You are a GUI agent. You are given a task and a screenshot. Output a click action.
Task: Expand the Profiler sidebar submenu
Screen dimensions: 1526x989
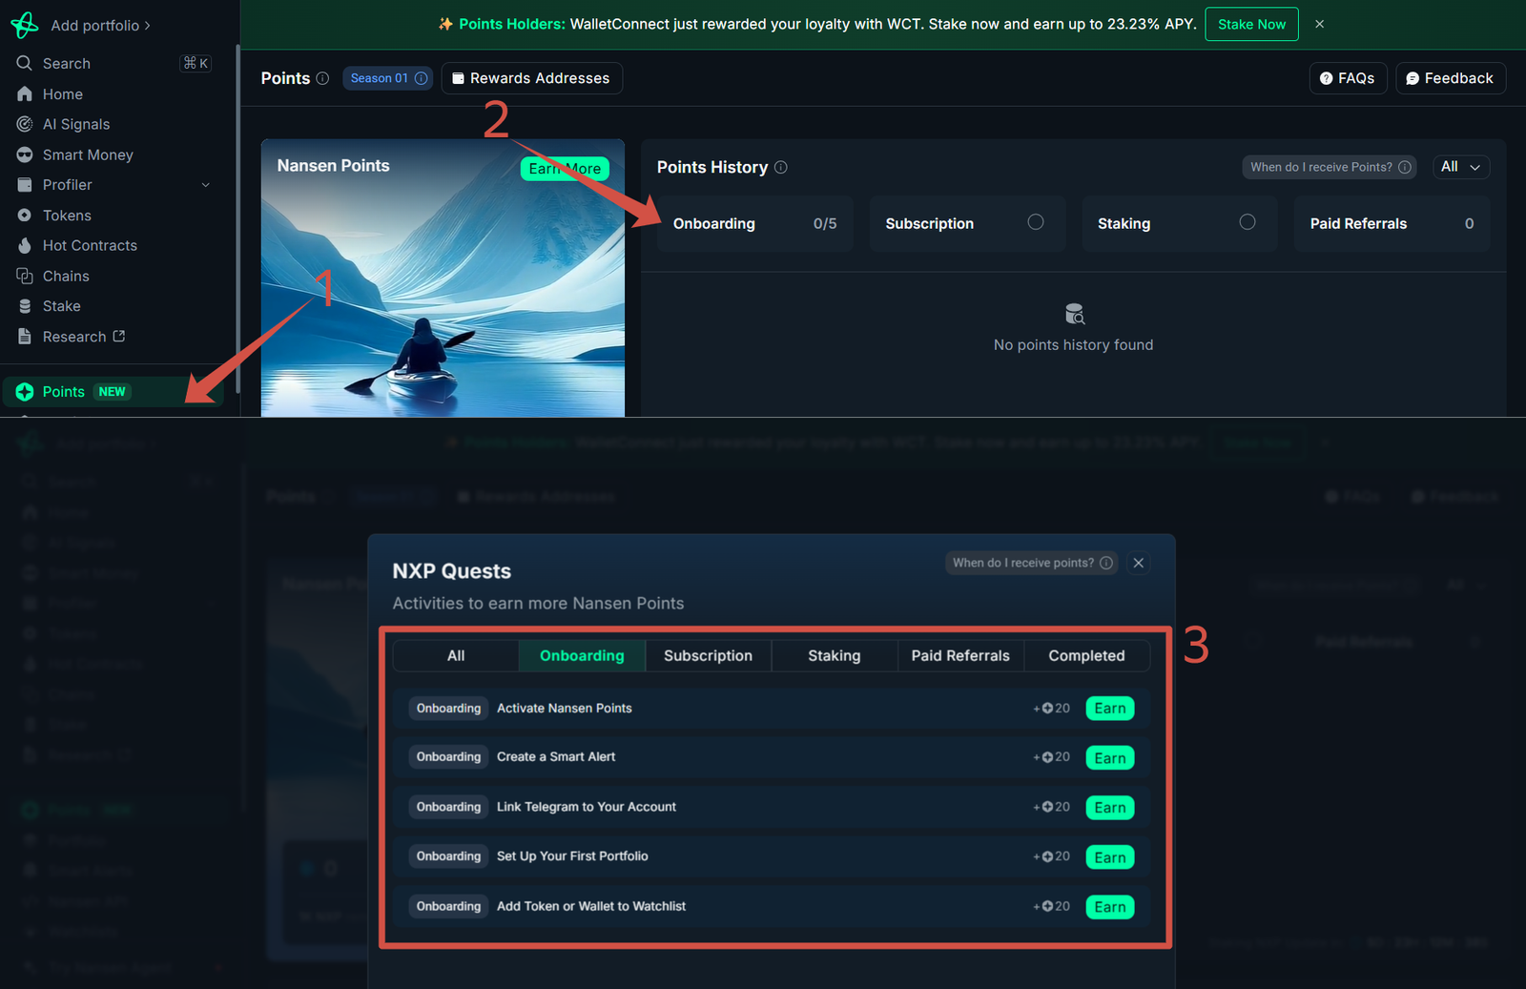click(205, 185)
